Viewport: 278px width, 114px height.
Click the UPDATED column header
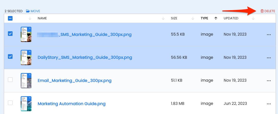coord(231,18)
